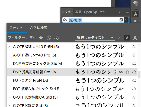Clear the font search field
This screenshot has height=107, width=141.
click(x=121, y=20)
